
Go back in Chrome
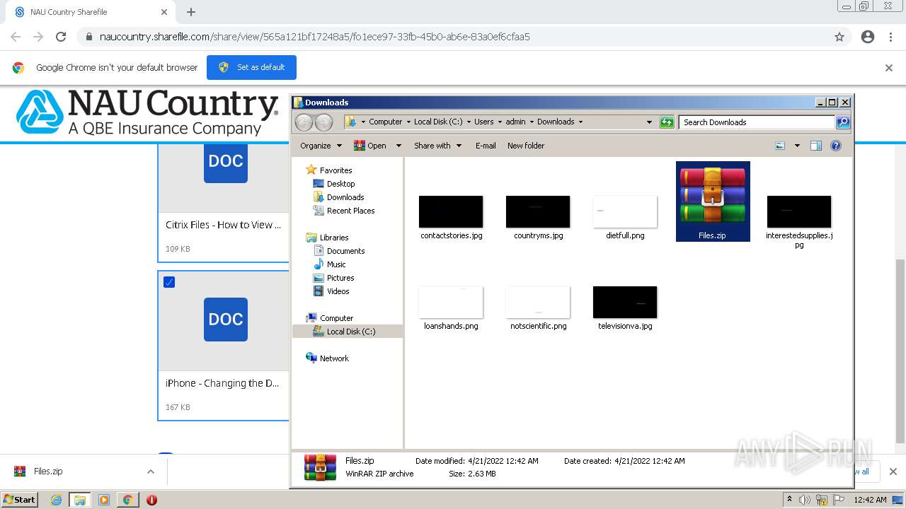click(x=16, y=37)
